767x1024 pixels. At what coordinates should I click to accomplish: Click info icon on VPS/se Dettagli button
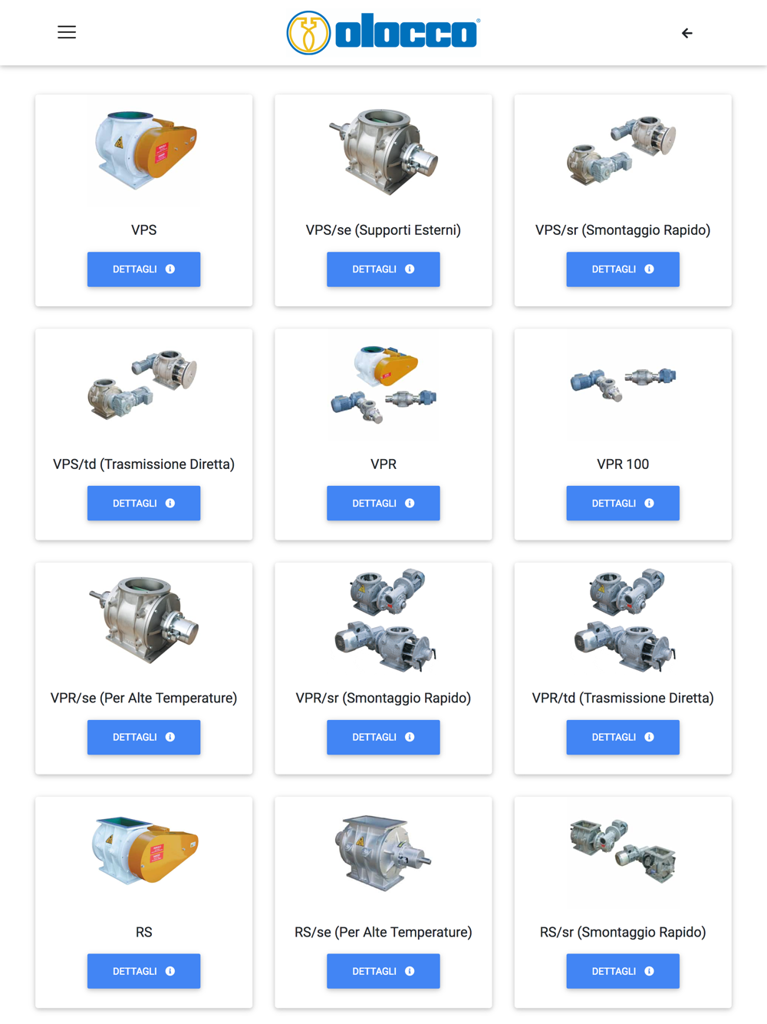(x=410, y=269)
